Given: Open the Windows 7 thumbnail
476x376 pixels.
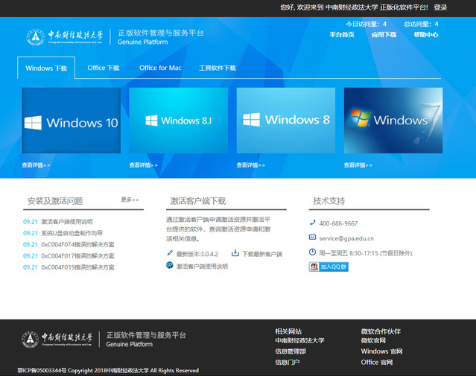Looking at the screenshot, I should (393, 120).
